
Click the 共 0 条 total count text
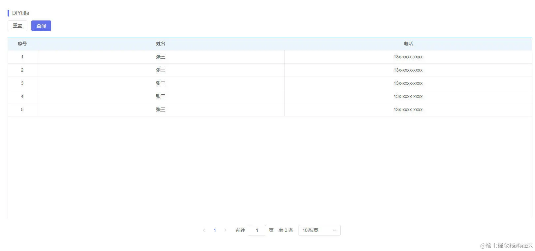[x=286, y=230]
